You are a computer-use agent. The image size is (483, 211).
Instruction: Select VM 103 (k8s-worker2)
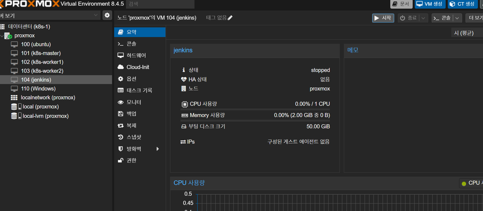pyautogui.click(x=42, y=71)
